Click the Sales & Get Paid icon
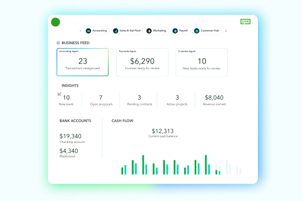 tap(116, 31)
